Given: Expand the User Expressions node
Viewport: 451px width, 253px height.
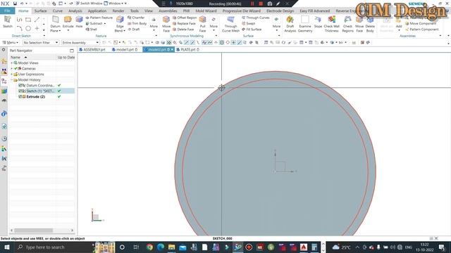Looking at the screenshot, I should point(12,74).
